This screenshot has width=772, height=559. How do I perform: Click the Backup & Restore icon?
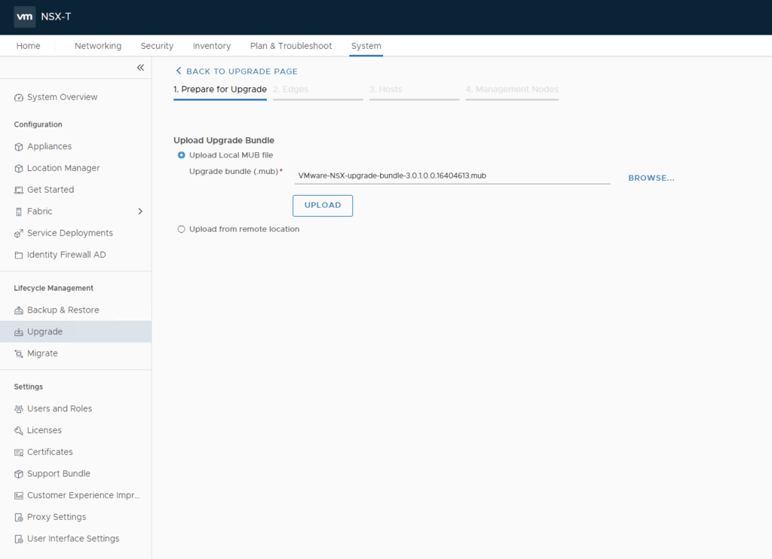point(19,310)
